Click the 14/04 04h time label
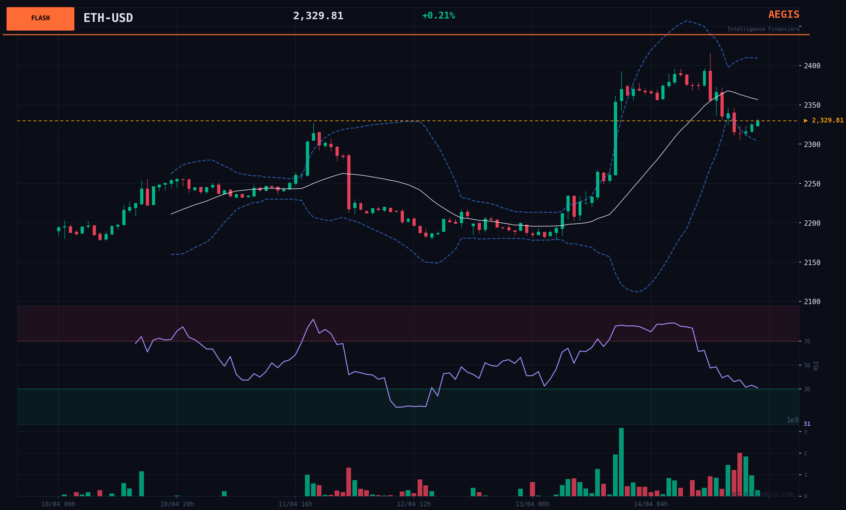This screenshot has width=846, height=510. pos(651,504)
